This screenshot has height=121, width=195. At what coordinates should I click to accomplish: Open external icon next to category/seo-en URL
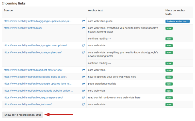[x=83, y=52]
